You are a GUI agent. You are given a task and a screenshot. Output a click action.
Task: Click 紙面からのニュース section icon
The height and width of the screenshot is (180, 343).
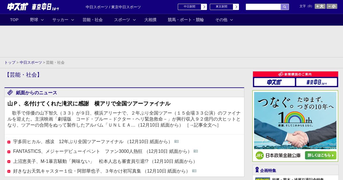click(10, 93)
